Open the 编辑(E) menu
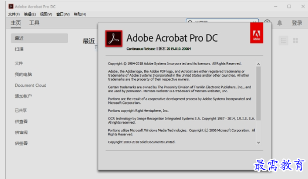This screenshot has width=308, height=179. [29, 14]
